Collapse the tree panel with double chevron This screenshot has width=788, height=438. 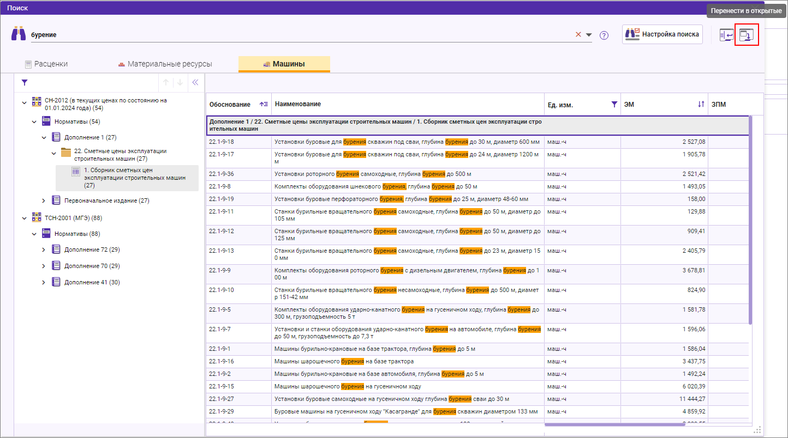coord(195,83)
